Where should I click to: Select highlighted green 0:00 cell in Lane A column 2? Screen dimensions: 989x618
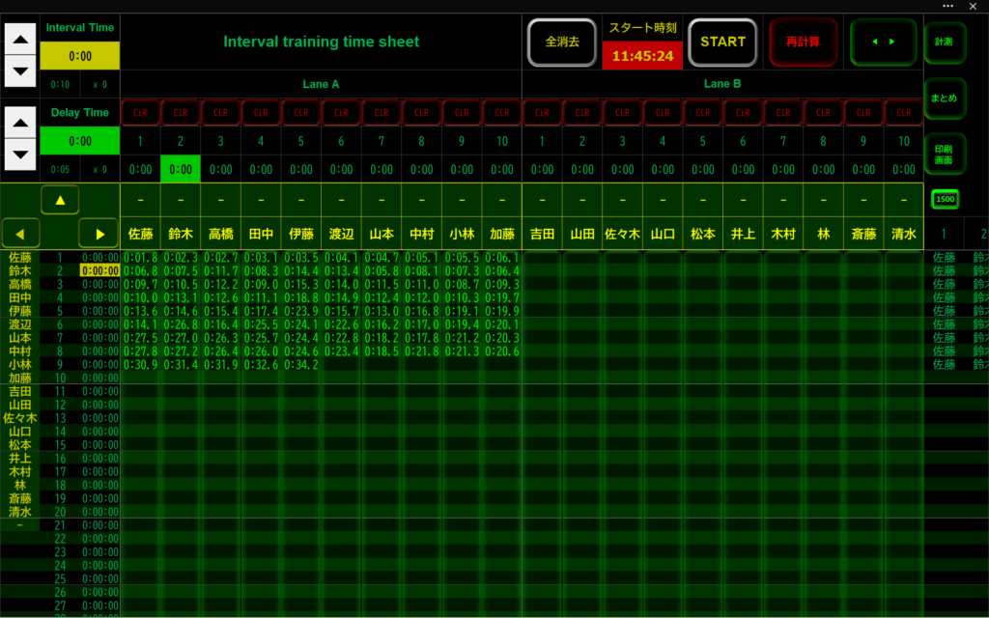coord(181,169)
